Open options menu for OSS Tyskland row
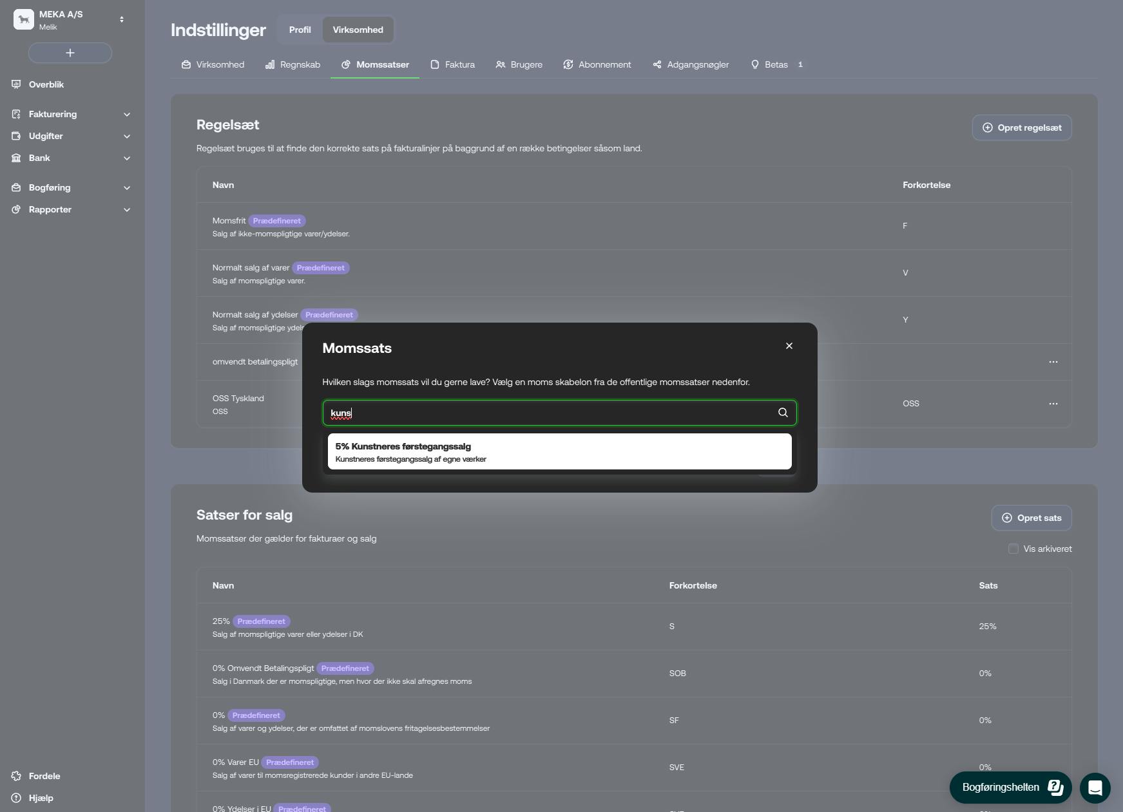 pyautogui.click(x=1053, y=404)
